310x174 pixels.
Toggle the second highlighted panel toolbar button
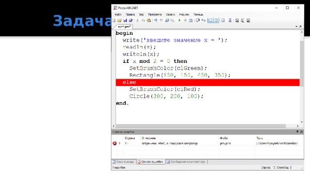point(216,20)
